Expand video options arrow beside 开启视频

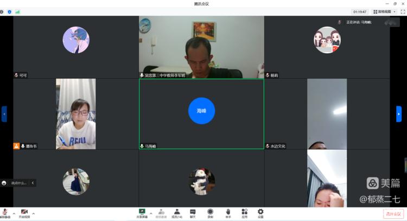[x=33, y=213]
